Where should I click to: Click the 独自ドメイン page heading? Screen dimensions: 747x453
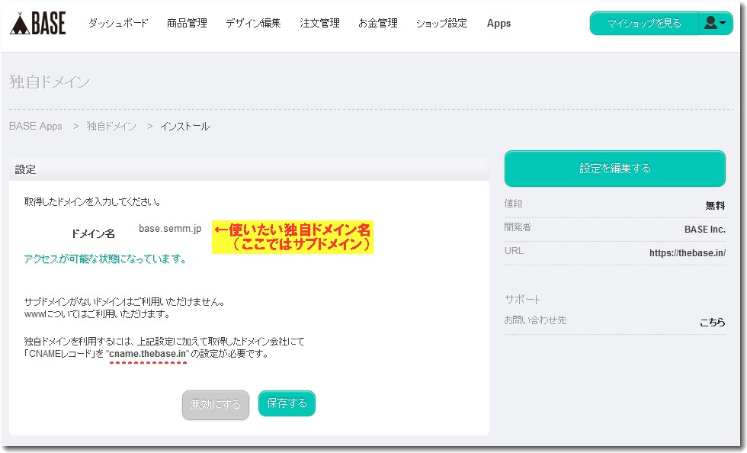[50, 82]
